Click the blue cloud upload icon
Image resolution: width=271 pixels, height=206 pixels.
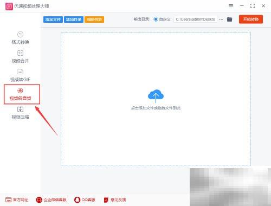click(x=156, y=96)
